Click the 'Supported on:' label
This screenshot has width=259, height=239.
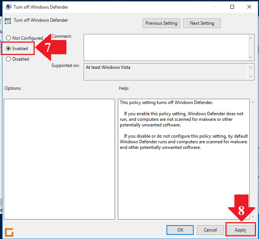click(x=65, y=65)
